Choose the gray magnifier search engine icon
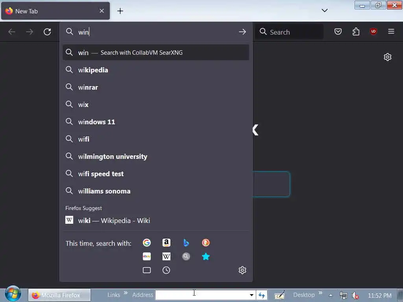The image size is (403, 302). (x=186, y=256)
